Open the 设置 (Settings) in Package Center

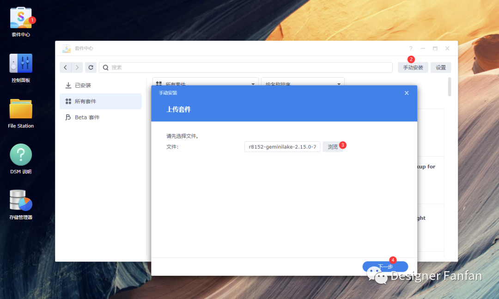(x=440, y=67)
